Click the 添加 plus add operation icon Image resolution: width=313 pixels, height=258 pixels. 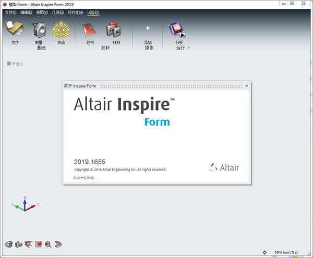coord(148,28)
